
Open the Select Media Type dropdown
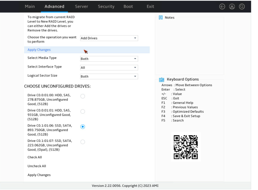pyautogui.click(x=109, y=59)
